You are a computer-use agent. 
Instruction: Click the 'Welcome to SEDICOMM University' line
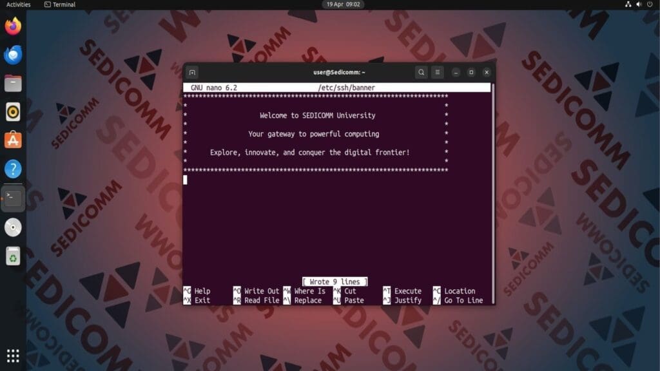point(317,116)
